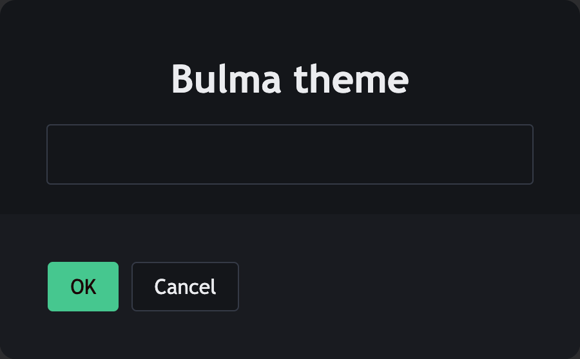Image resolution: width=580 pixels, height=359 pixels.
Task: Hit the outlined Cancel button
Action: coord(185,286)
